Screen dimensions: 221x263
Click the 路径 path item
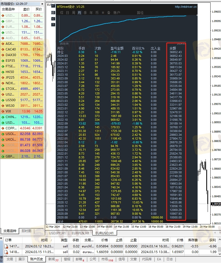click(140, 13)
